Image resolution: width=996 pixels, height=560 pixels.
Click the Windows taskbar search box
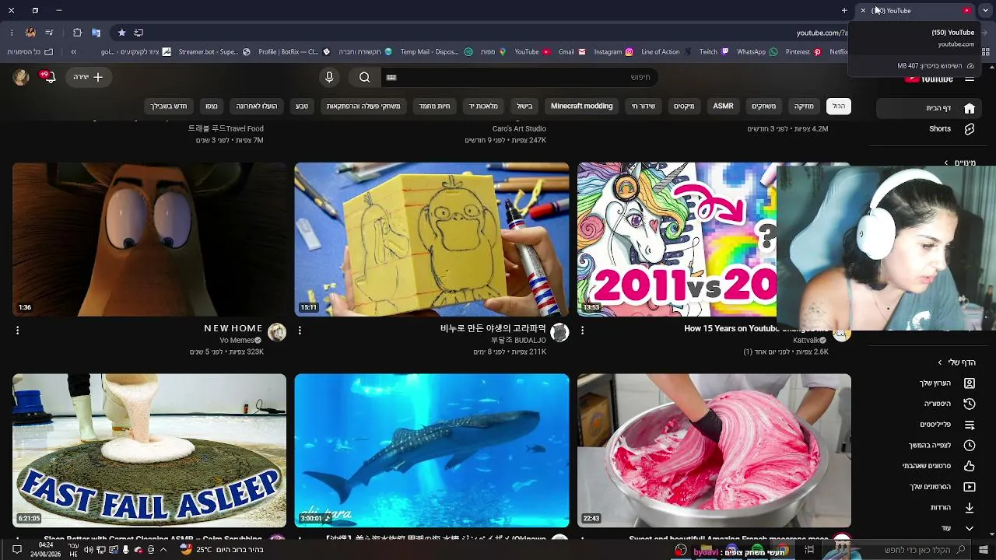pos(895,550)
